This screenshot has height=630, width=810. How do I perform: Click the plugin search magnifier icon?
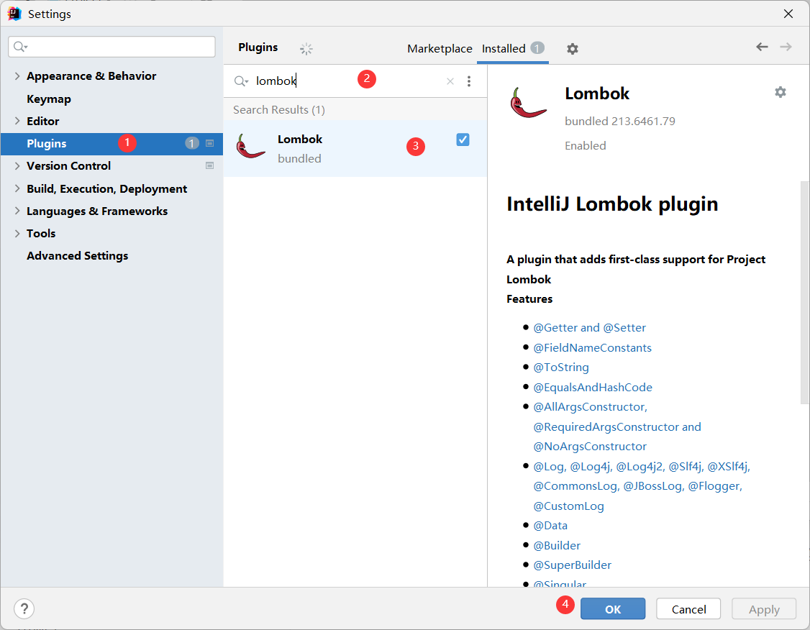pyautogui.click(x=241, y=81)
